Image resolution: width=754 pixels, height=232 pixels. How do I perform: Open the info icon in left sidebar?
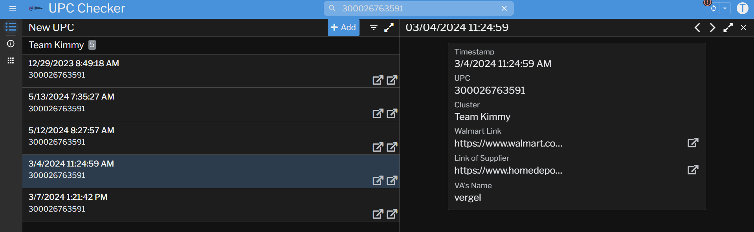(11, 44)
